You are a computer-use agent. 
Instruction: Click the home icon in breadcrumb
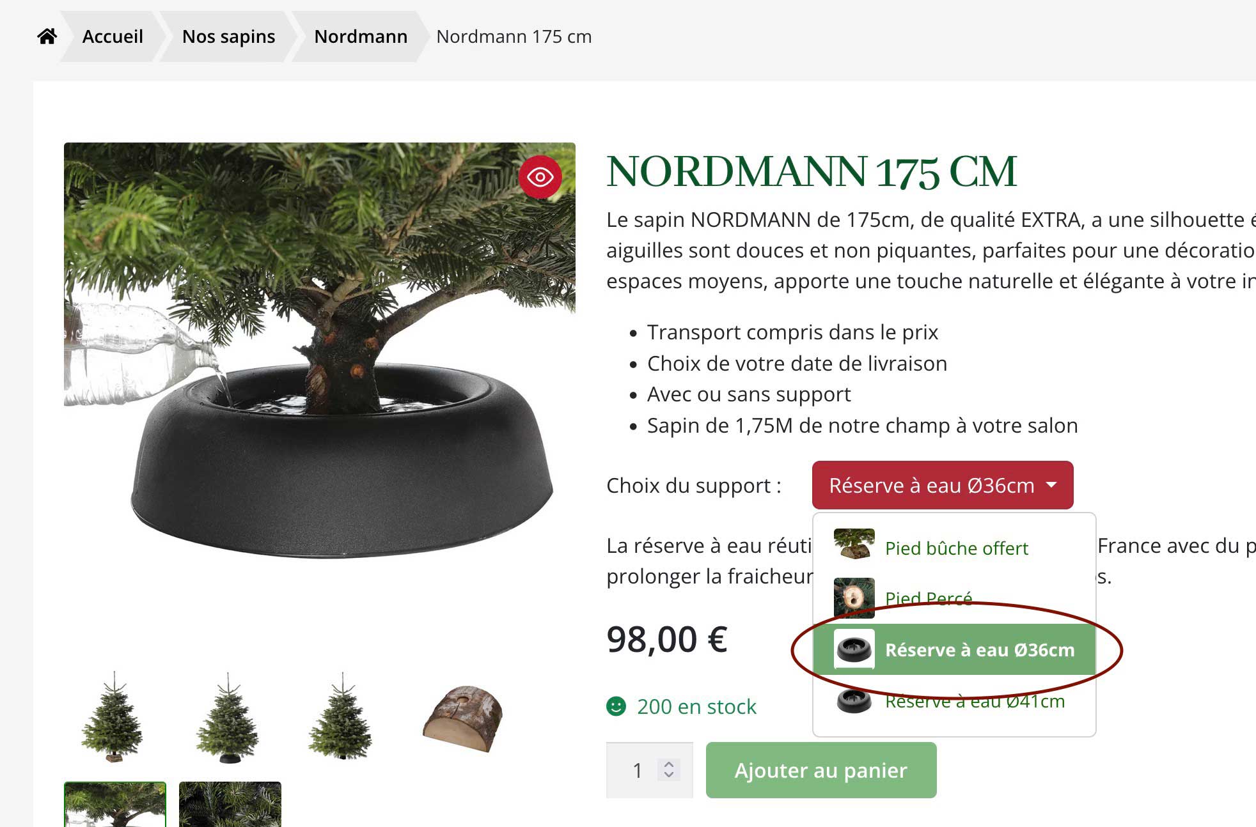point(47,36)
